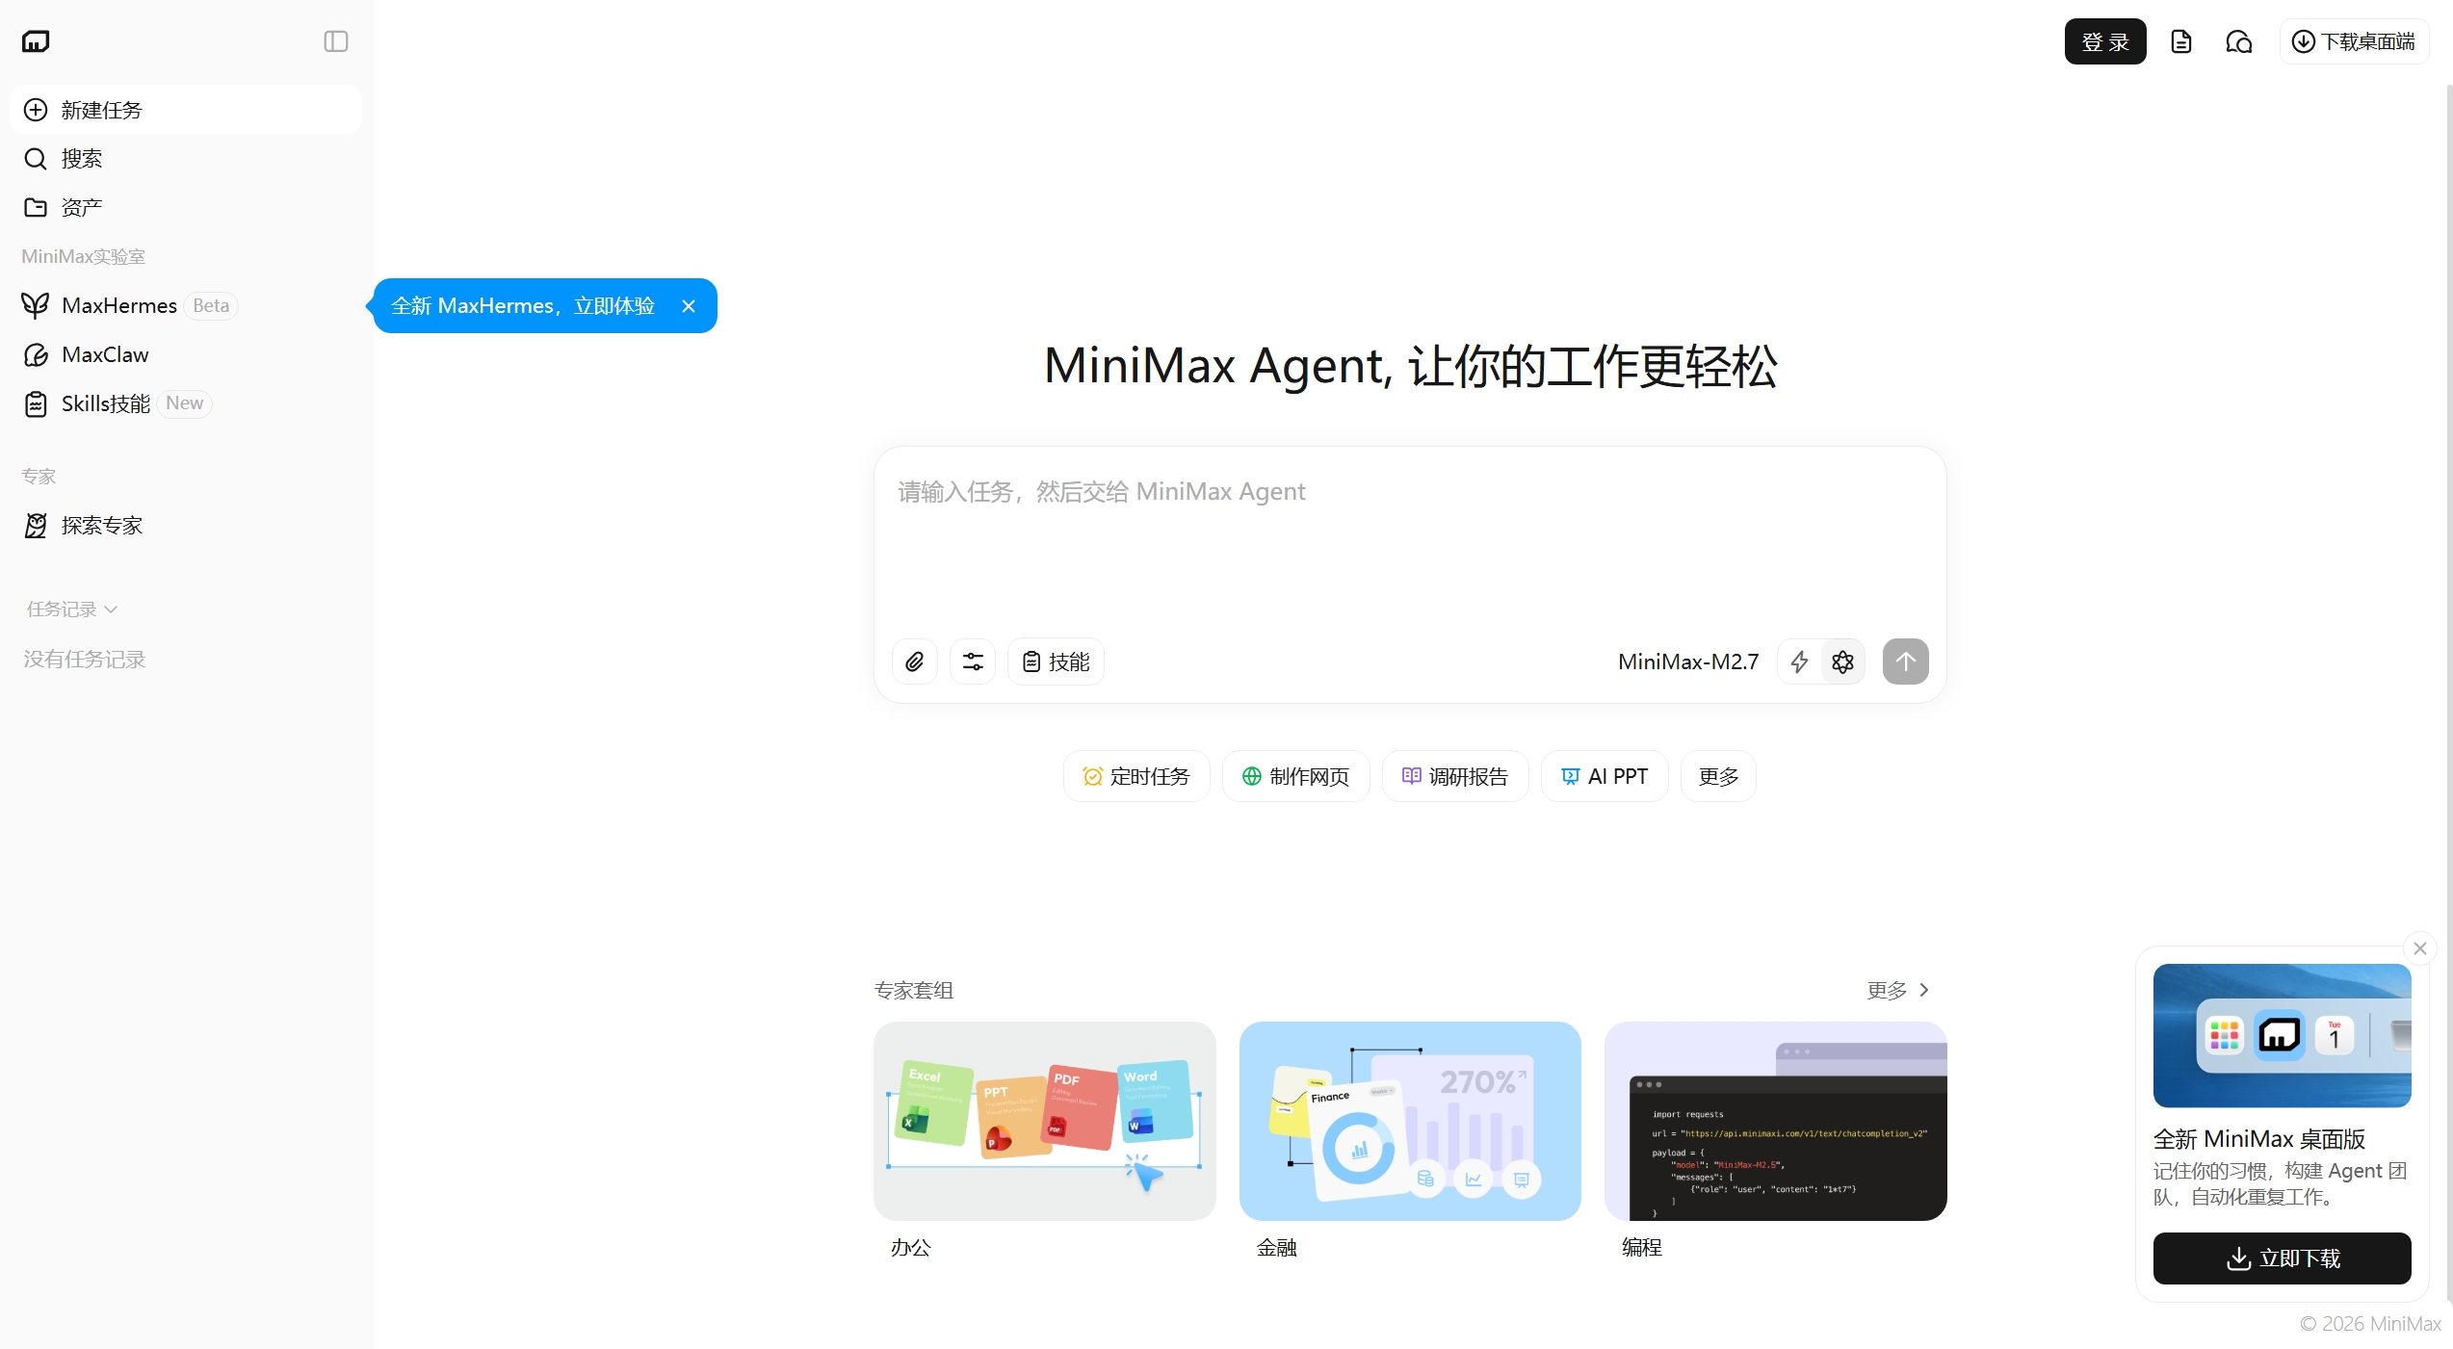Image resolution: width=2453 pixels, height=1349 pixels.
Task: Click the 全新 MiniMax 桌面版 title
Action: pyautogui.click(x=2259, y=1139)
